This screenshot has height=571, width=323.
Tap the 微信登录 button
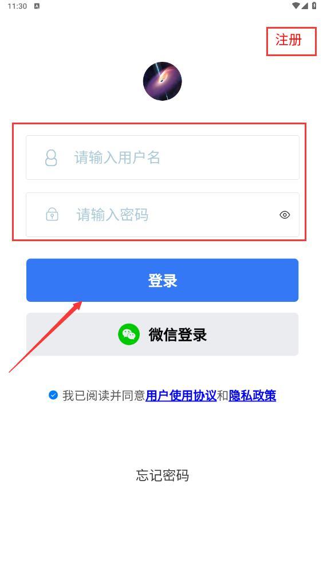click(163, 334)
